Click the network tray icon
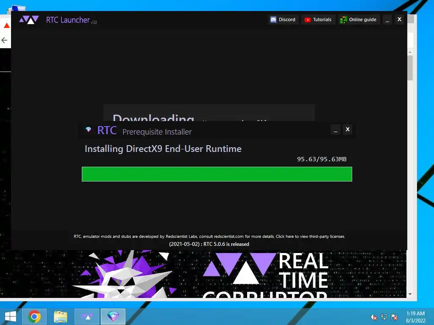The image size is (434, 325). click(x=384, y=317)
